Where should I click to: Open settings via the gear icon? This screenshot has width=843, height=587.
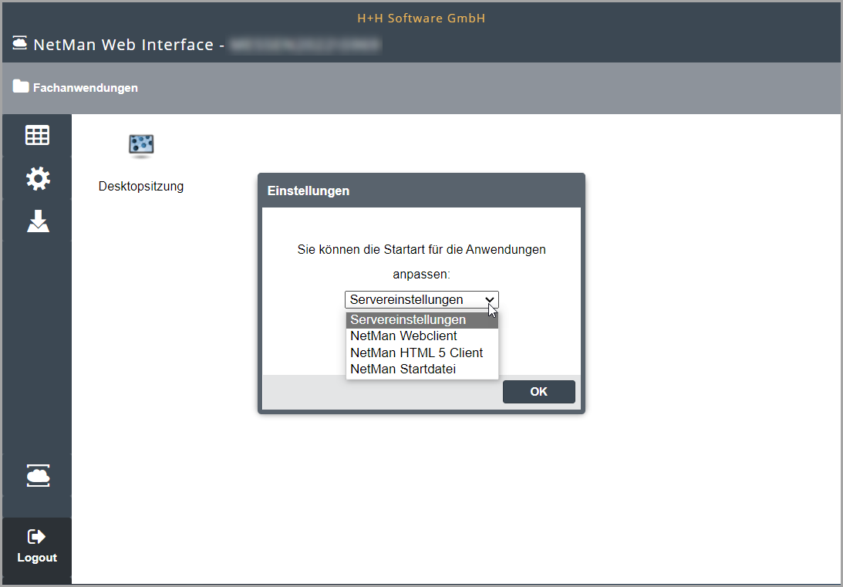pyautogui.click(x=38, y=178)
